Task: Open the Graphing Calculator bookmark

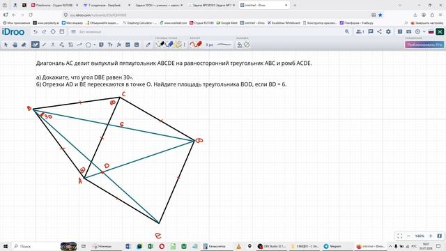Action: [139, 23]
